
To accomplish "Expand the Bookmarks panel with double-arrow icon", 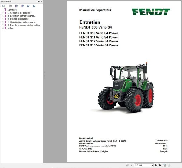I will 39,2.
